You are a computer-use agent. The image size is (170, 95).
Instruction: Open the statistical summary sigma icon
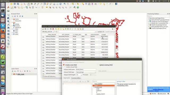click(92, 4)
